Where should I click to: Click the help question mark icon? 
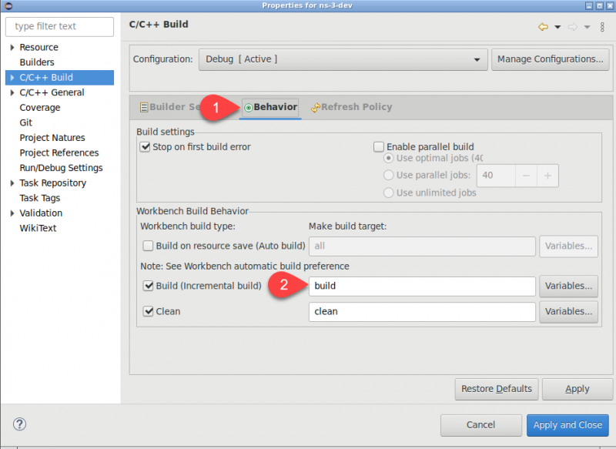point(19,424)
